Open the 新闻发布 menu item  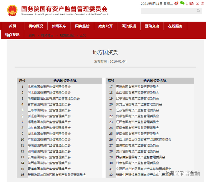click(x=59, y=26)
